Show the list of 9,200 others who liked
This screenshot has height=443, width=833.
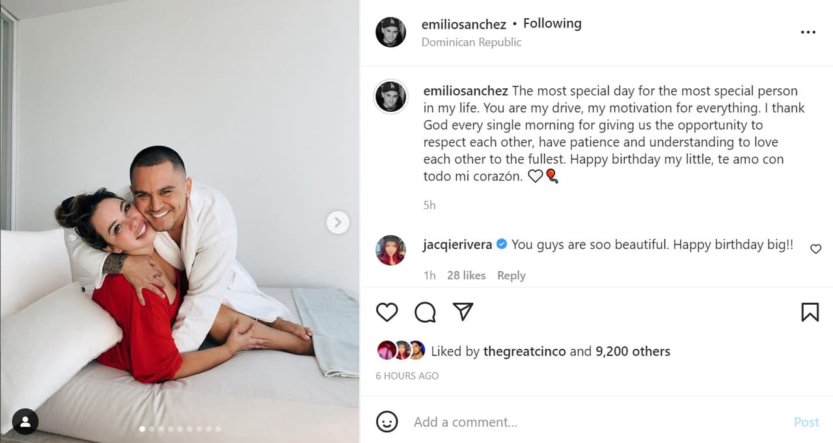[x=633, y=351]
